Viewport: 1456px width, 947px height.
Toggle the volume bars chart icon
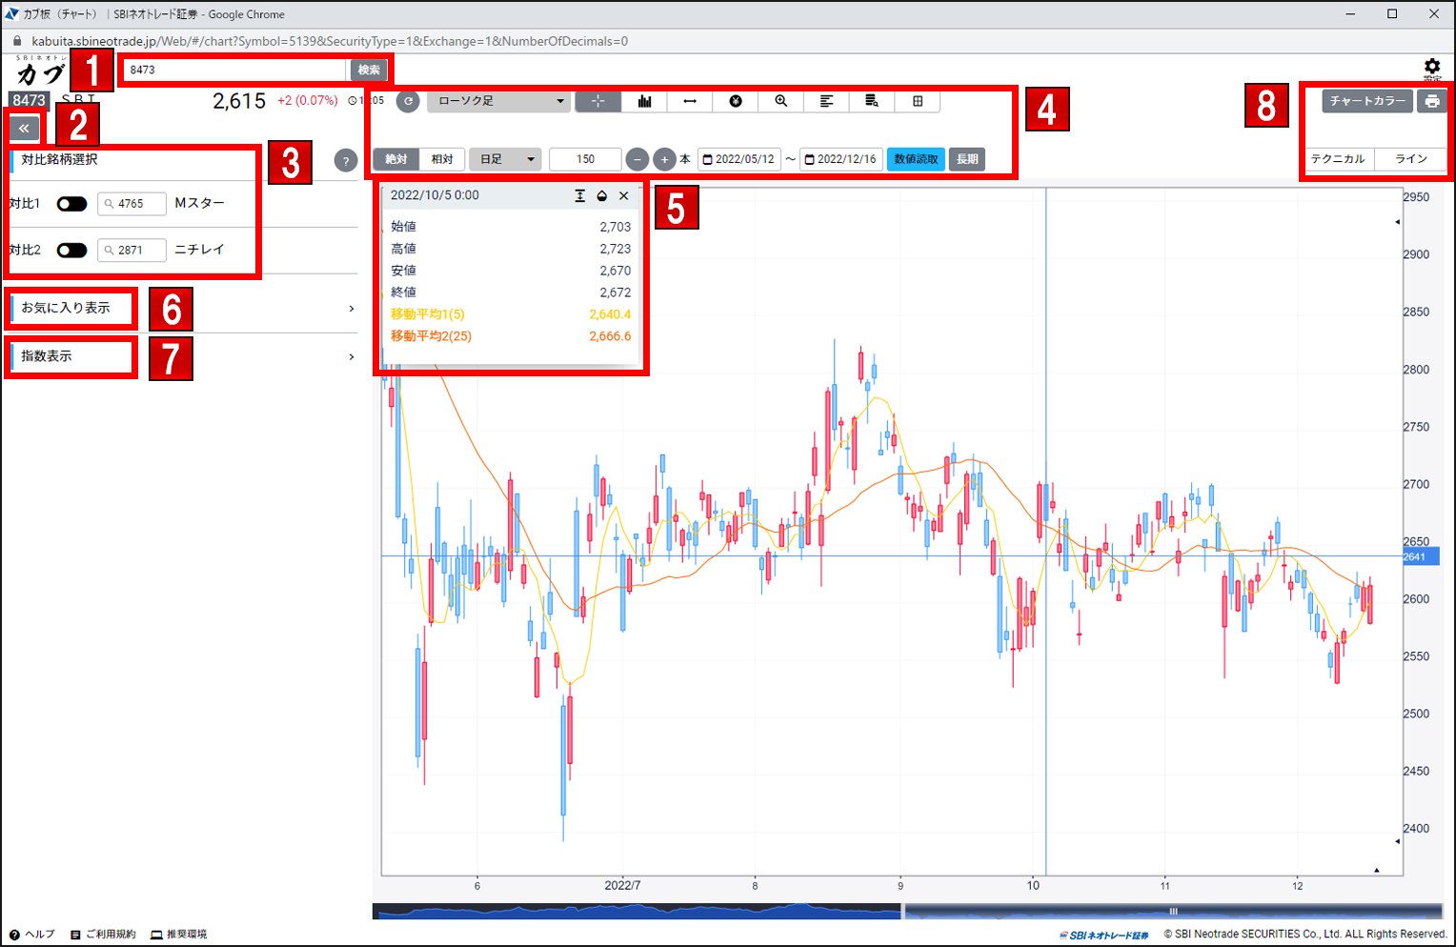(x=644, y=101)
